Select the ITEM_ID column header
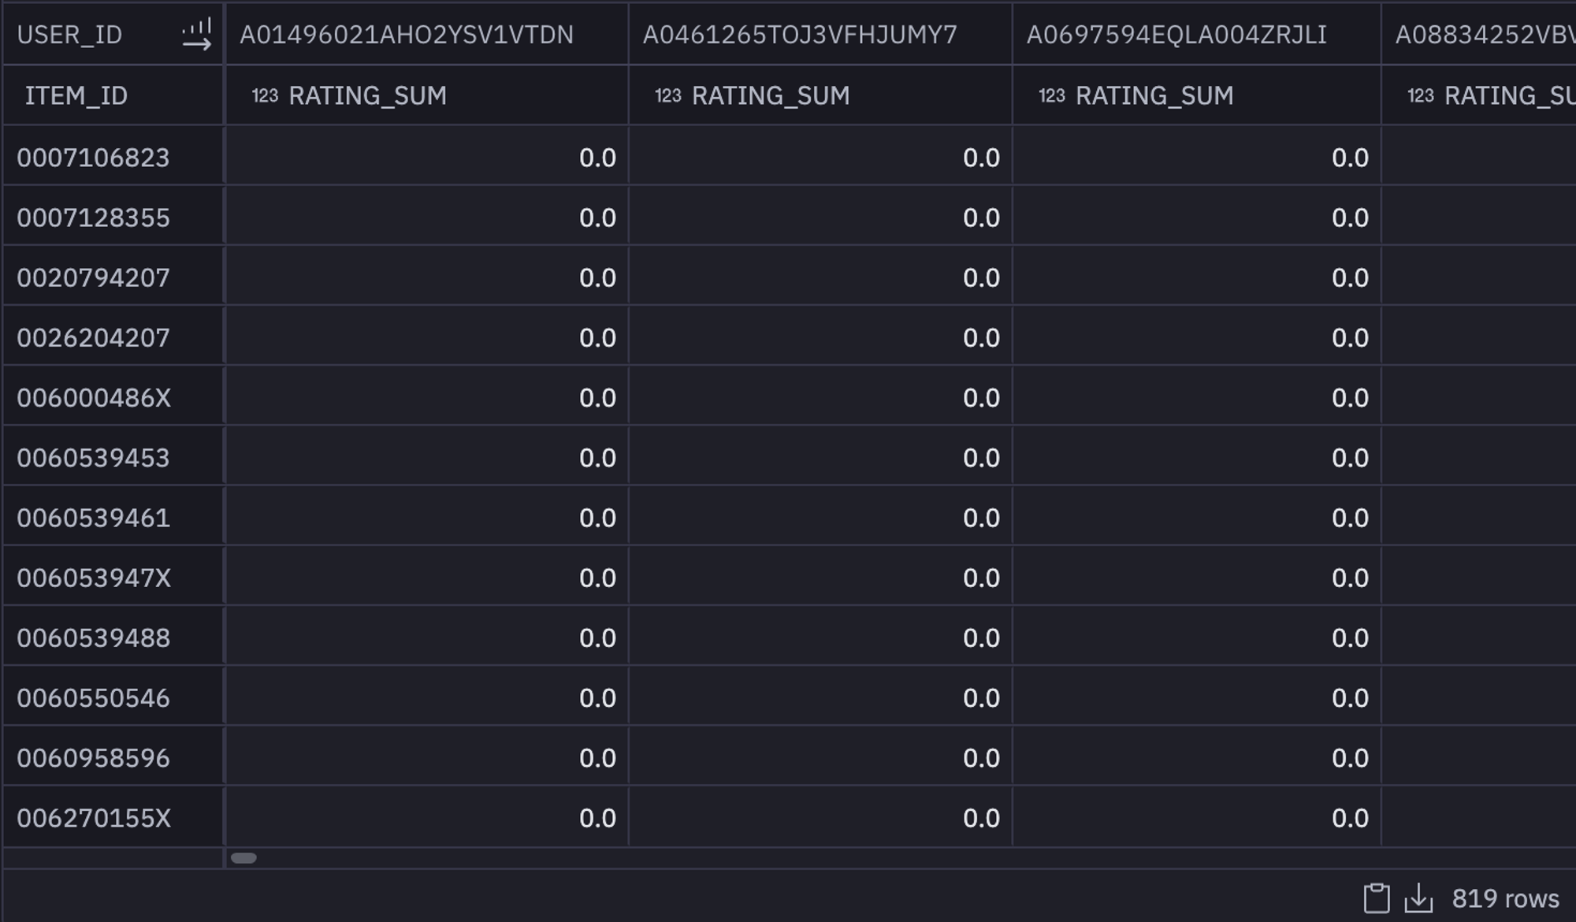 tap(76, 95)
